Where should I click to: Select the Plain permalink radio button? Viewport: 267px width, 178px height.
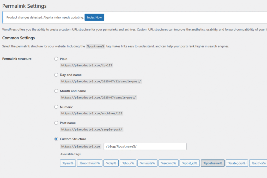coord(56,59)
